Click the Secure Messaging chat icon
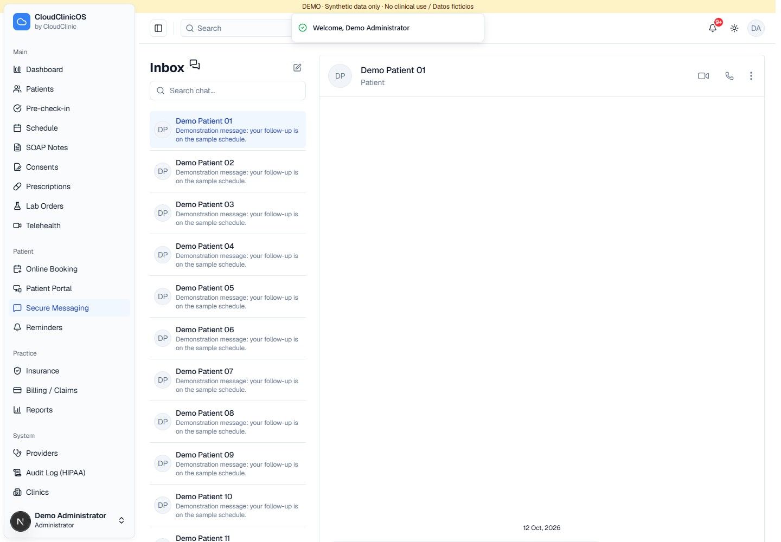Screen dimensions: 781x542 tap(17, 308)
